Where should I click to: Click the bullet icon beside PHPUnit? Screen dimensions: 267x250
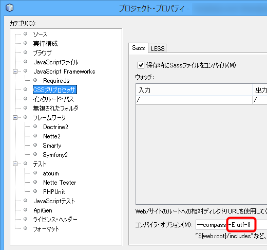coord(35,191)
